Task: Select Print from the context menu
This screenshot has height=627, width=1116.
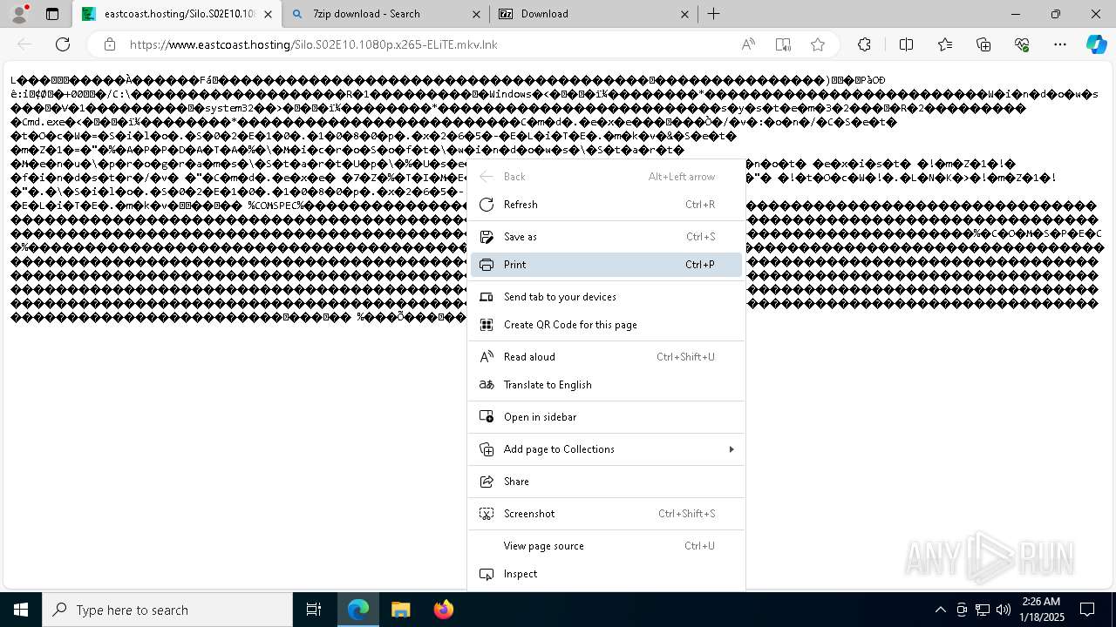Action: [606, 265]
